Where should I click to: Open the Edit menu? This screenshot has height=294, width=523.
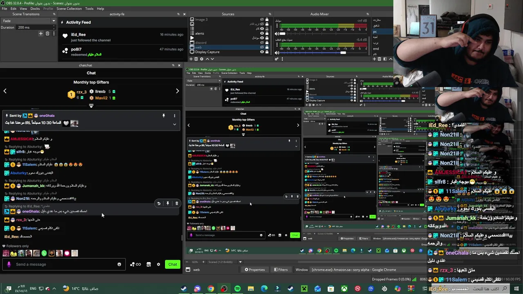point(13,9)
